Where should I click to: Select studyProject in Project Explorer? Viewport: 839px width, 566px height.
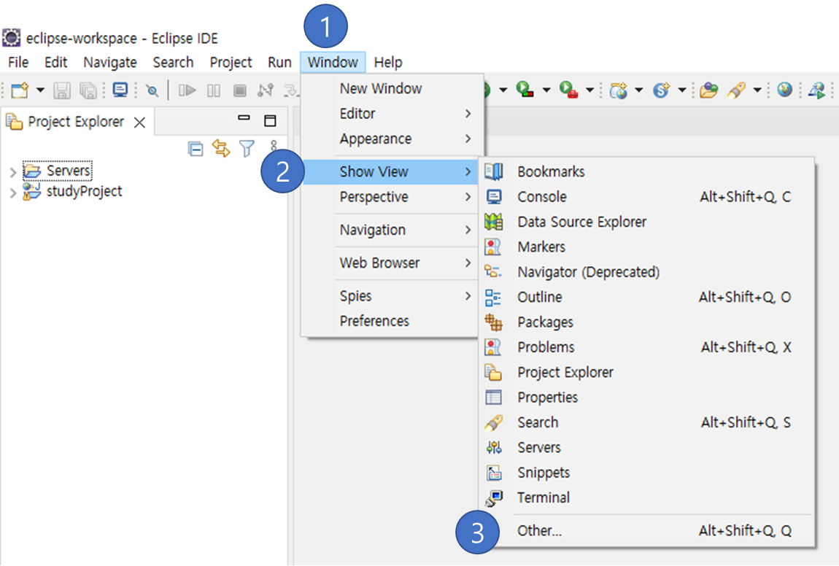point(73,192)
